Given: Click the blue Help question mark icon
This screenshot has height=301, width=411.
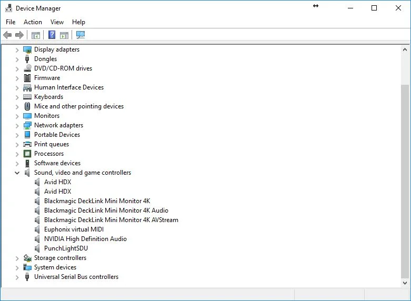Looking at the screenshot, I should (x=52, y=35).
